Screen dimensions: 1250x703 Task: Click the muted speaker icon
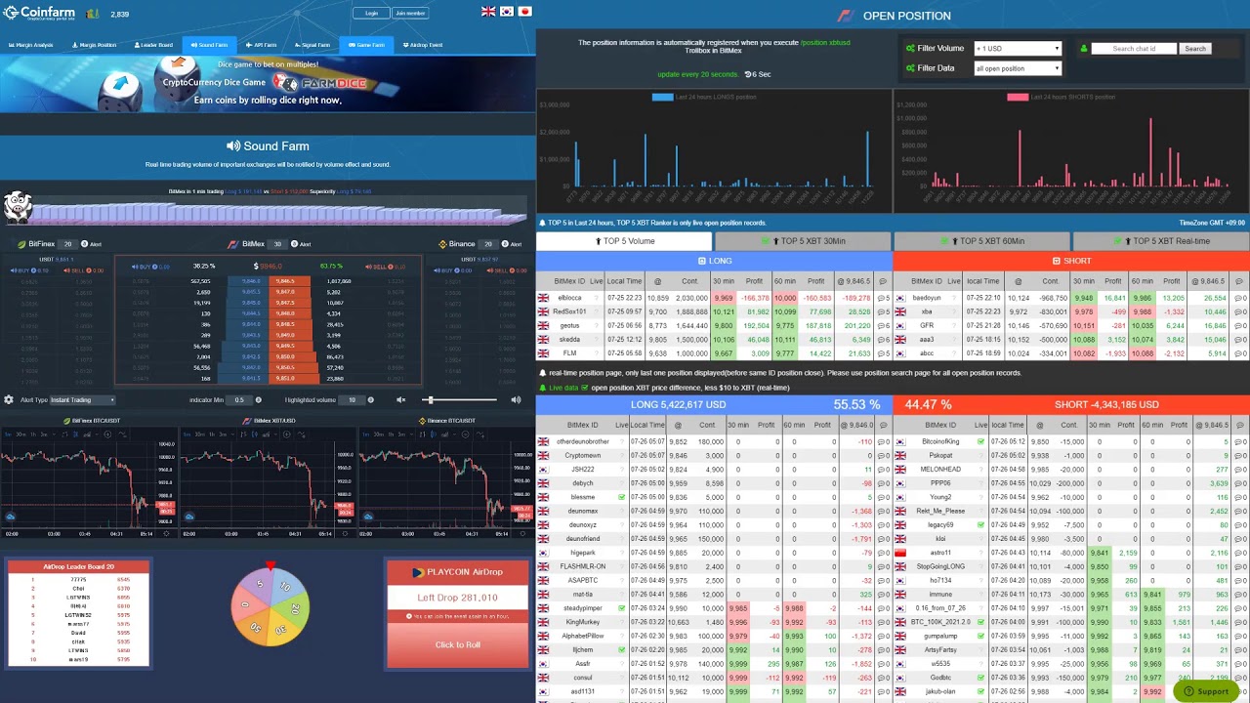pyautogui.click(x=400, y=399)
